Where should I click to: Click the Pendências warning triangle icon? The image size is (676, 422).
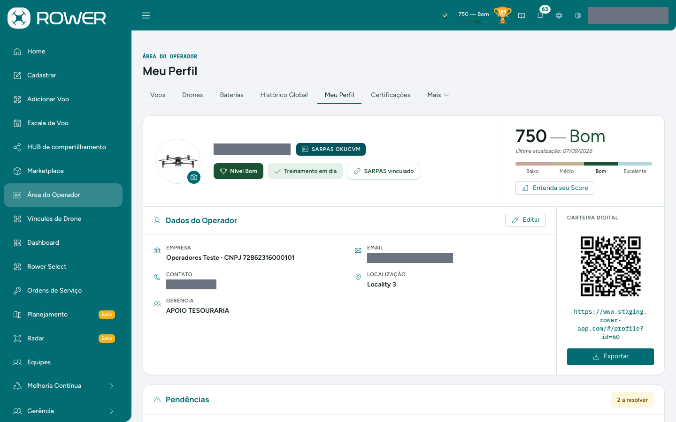pyautogui.click(x=157, y=399)
